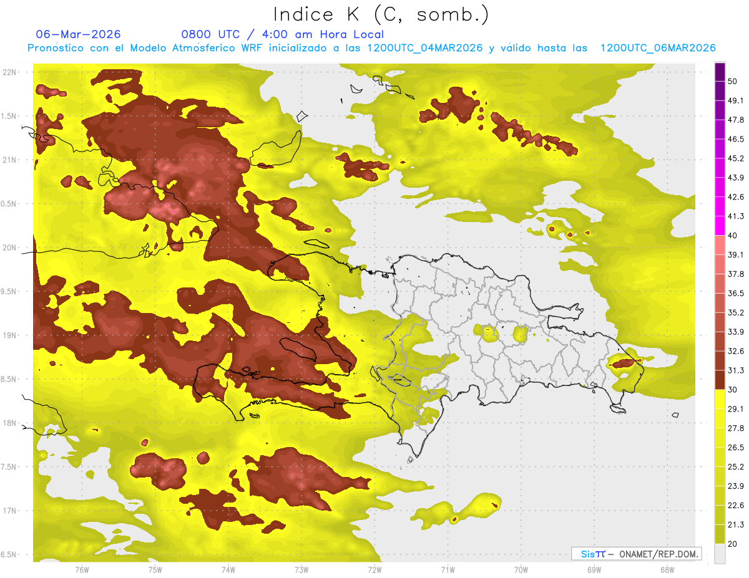
Task: Click the colorbar value "35.2"
Action: point(735,312)
